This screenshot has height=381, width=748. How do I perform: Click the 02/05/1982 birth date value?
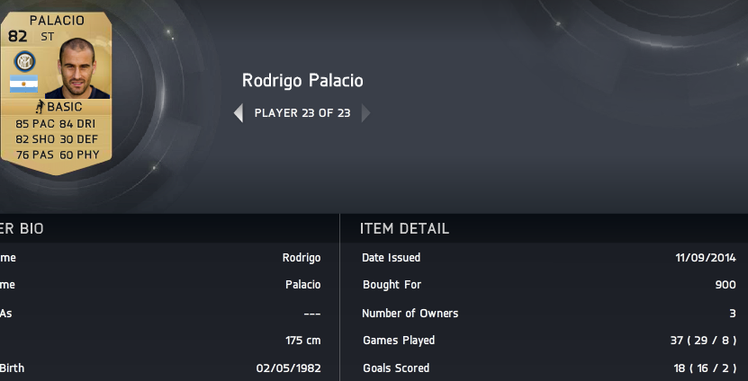pyautogui.click(x=289, y=368)
